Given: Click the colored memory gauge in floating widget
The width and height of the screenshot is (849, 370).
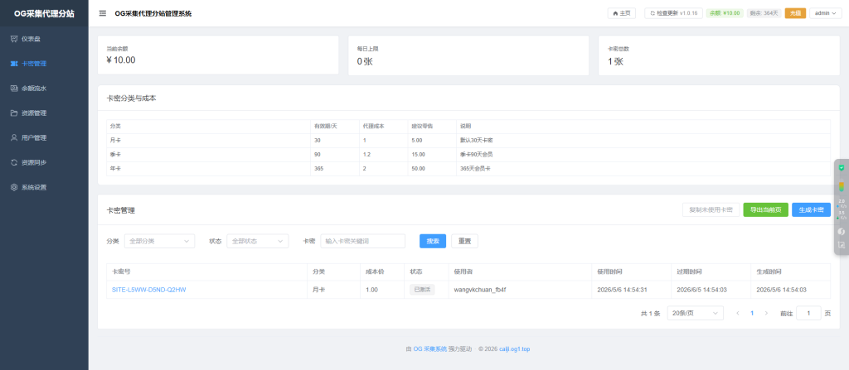Looking at the screenshot, I should coord(842,186).
